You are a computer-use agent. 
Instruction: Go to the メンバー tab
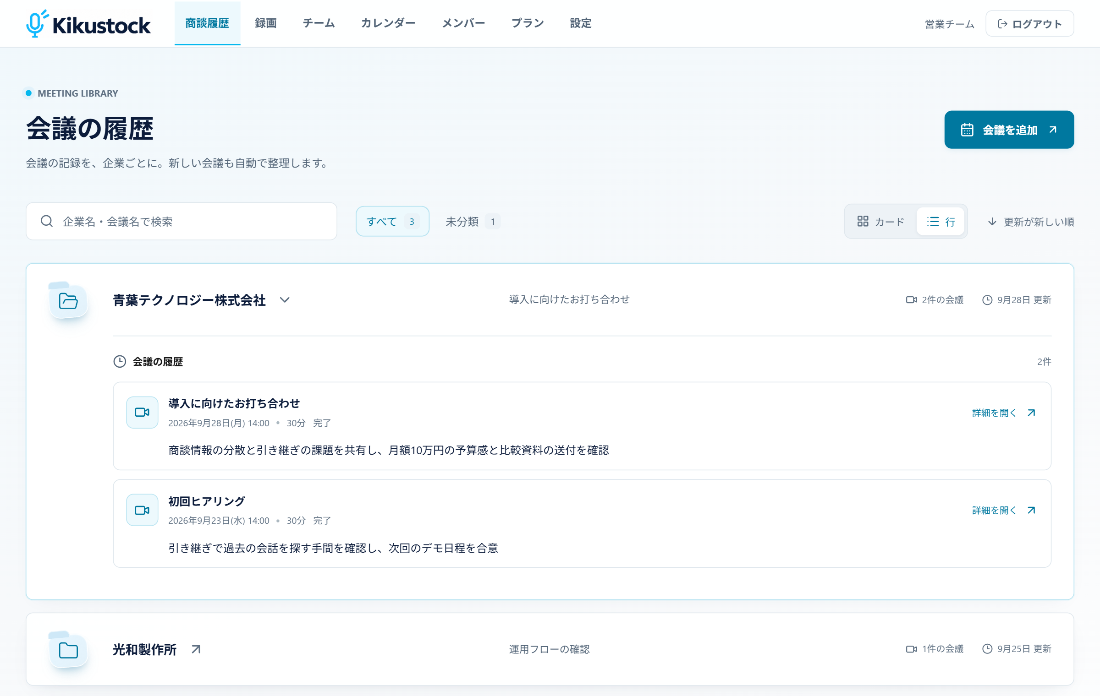tap(463, 23)
